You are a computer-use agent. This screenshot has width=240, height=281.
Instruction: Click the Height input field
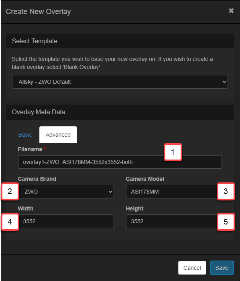pyautogui.click(x=174, y=221)
